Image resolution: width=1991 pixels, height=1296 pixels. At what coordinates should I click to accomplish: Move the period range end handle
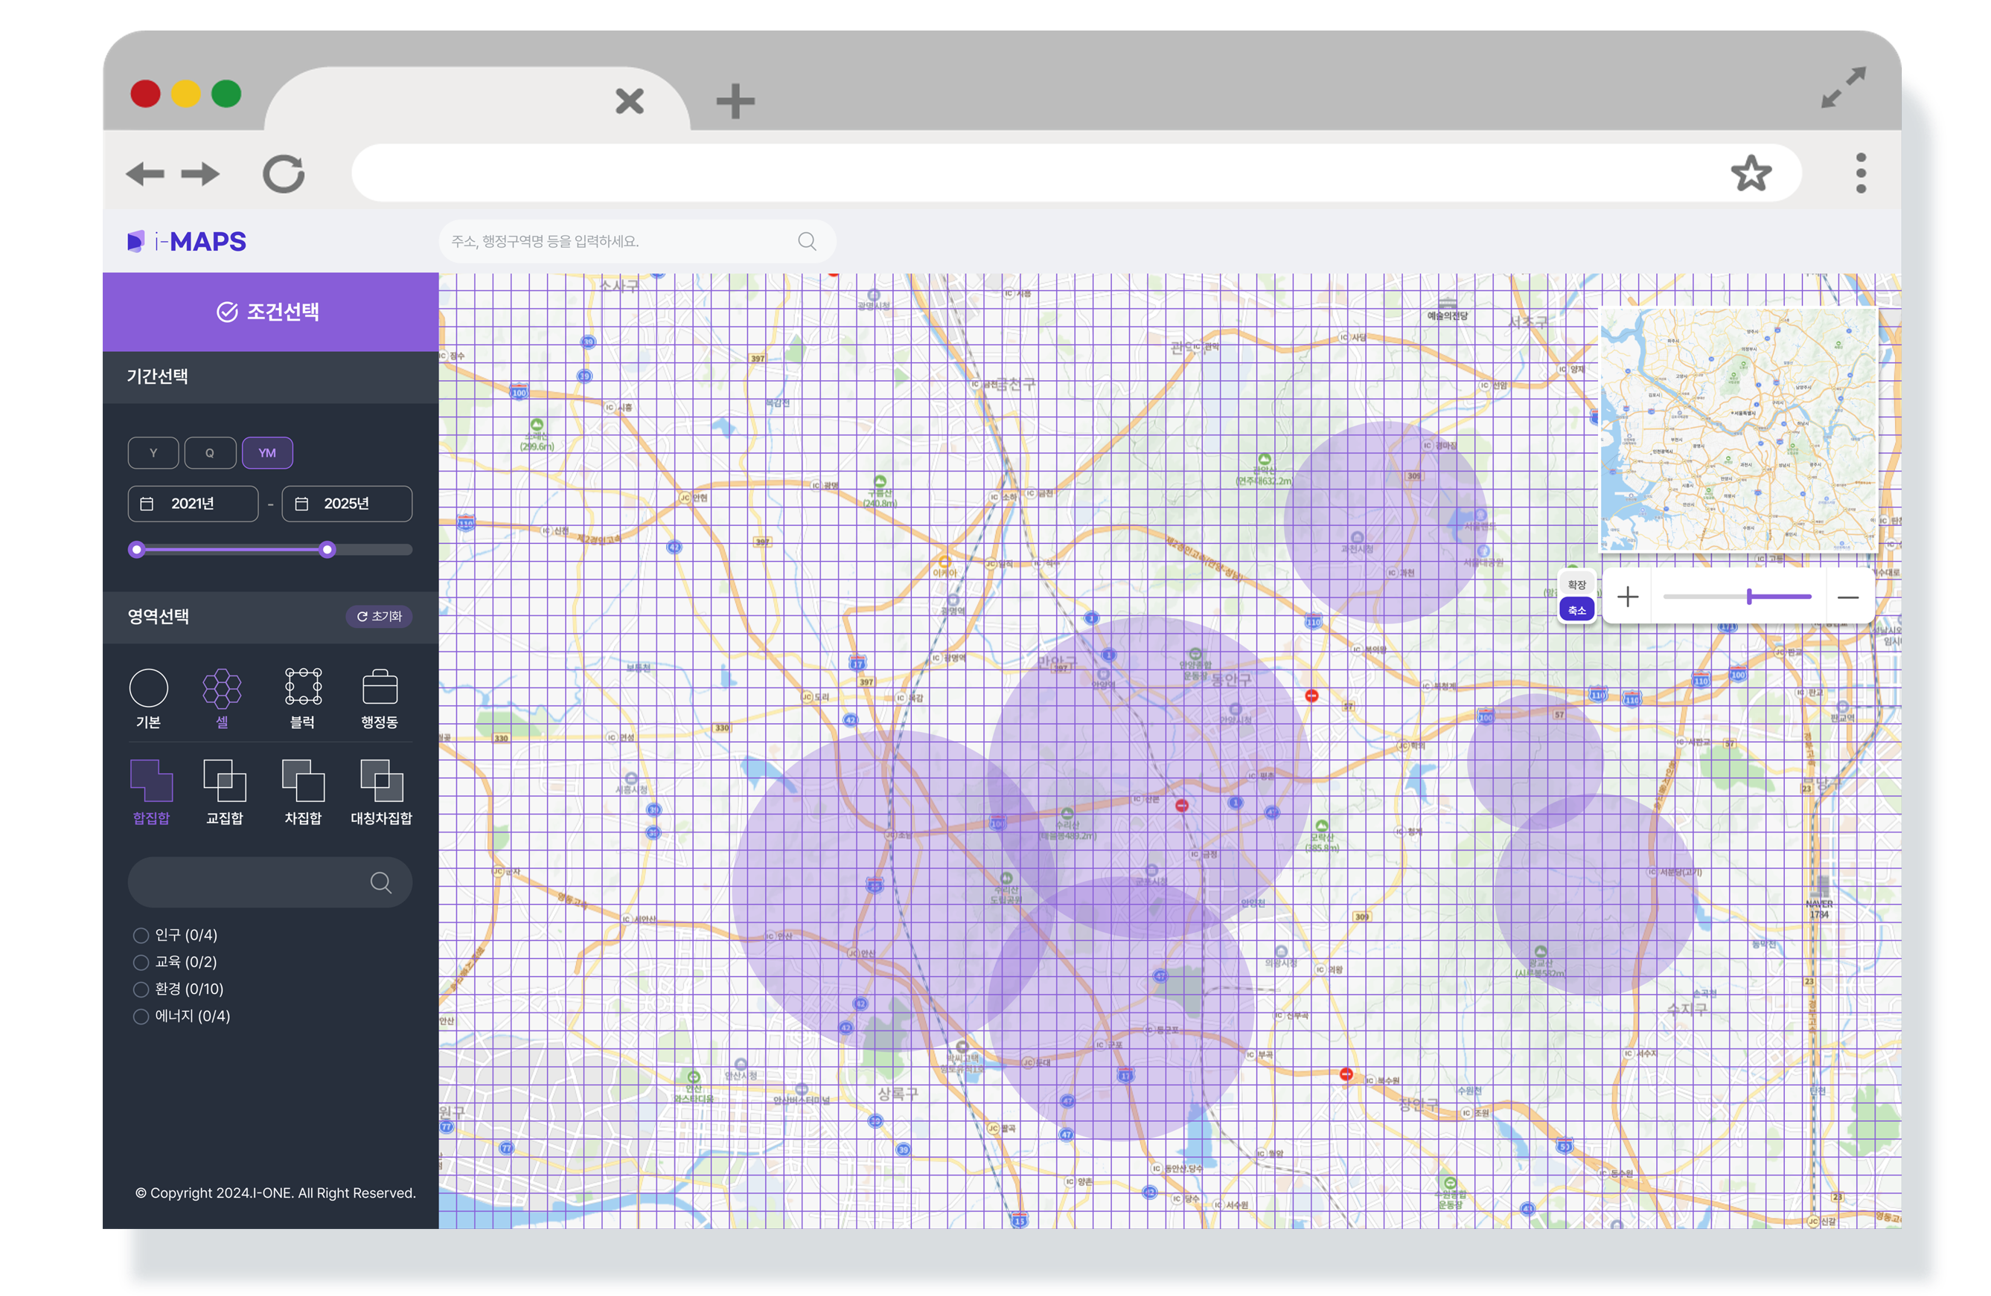(328, 549)
